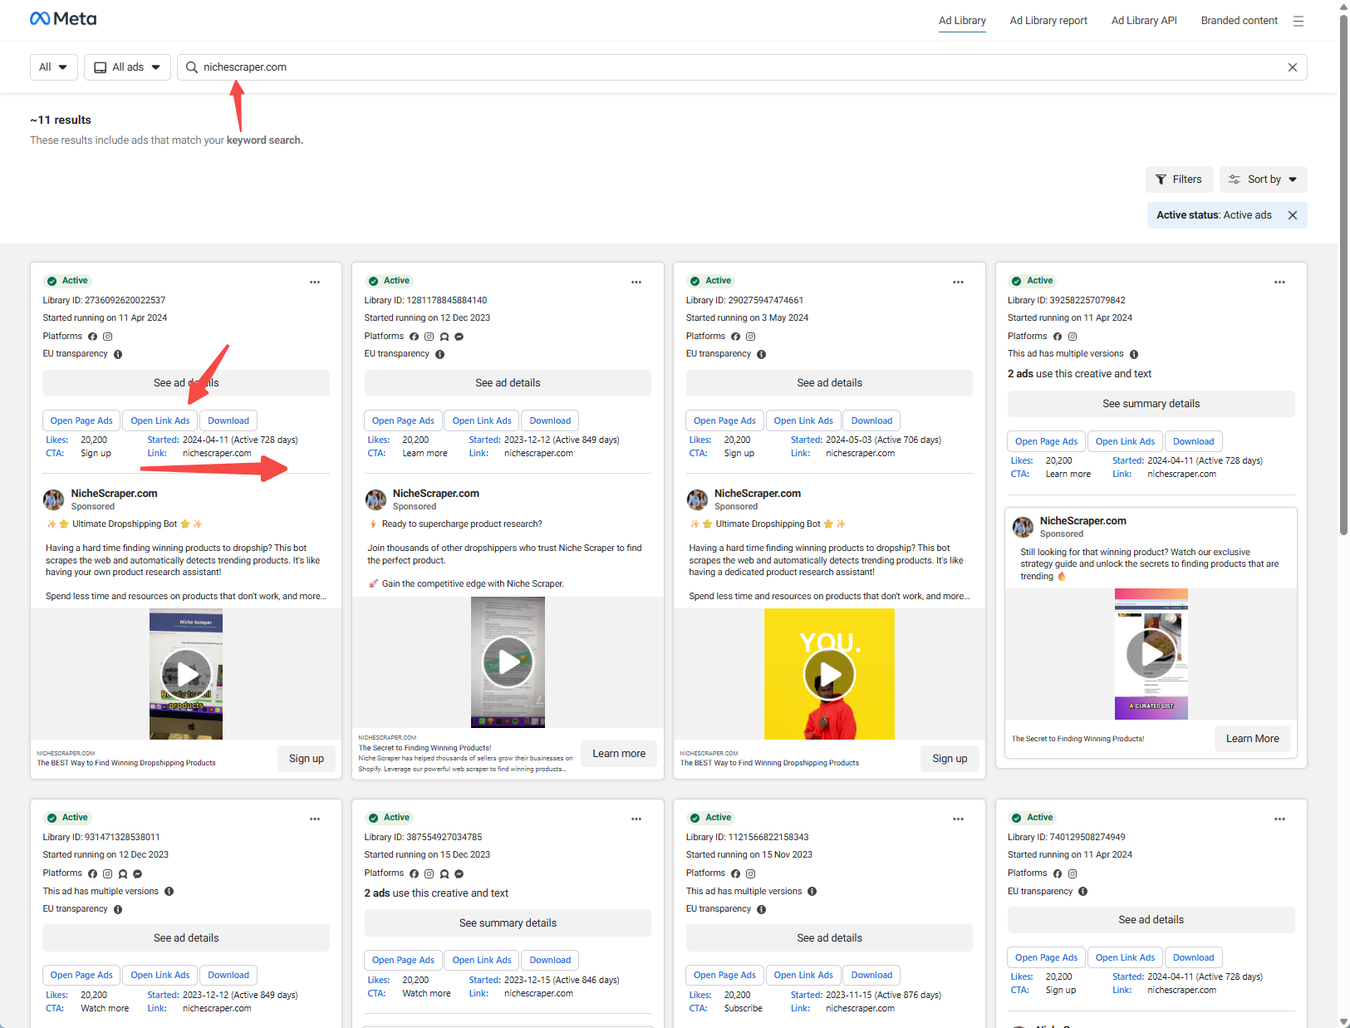Open the Ad Library API tab
This screenshot has height=1028, width=1350.
1144,21
